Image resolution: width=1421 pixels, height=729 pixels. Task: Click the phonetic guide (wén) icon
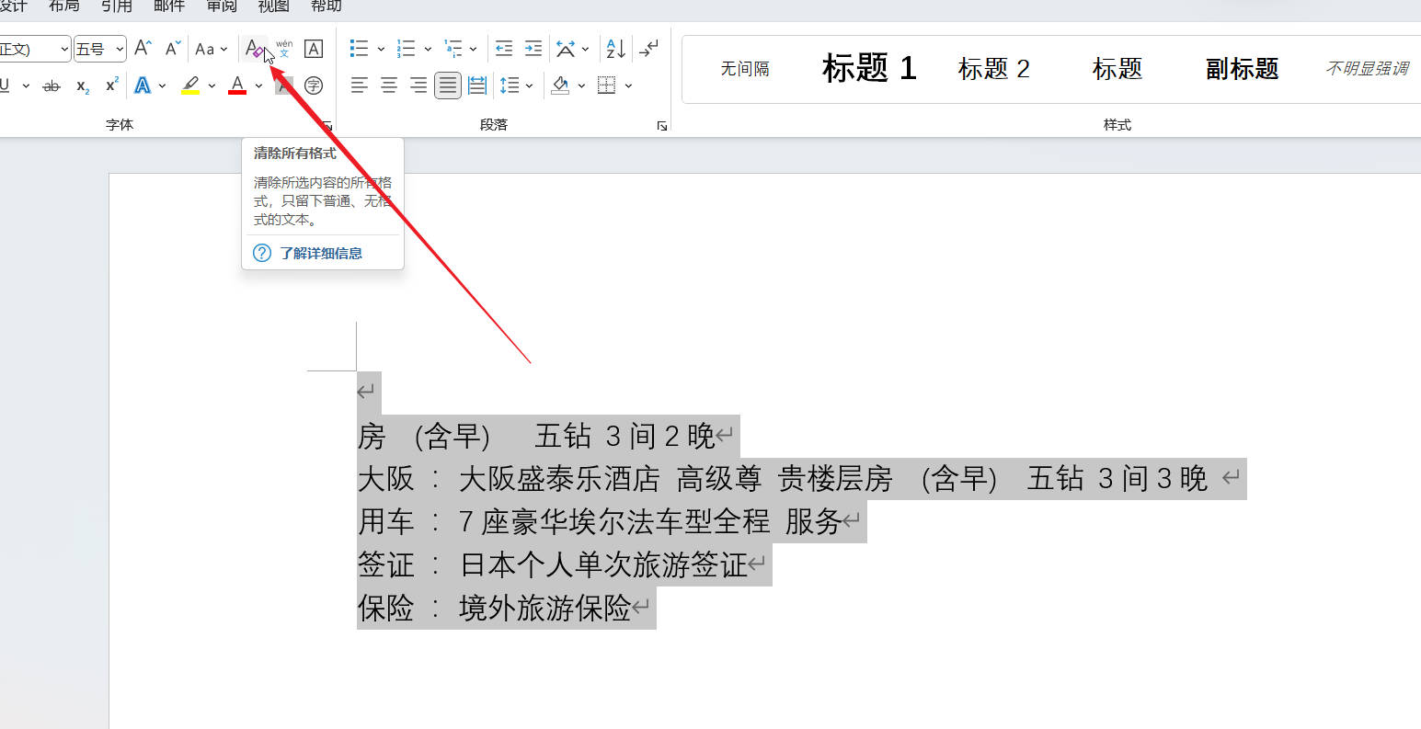click(x=284, y=49)
